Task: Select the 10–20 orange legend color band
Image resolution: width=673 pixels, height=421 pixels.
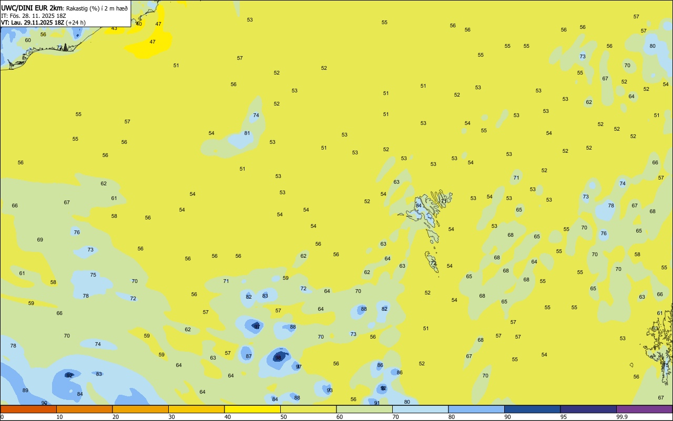Action: click(84, 409)
